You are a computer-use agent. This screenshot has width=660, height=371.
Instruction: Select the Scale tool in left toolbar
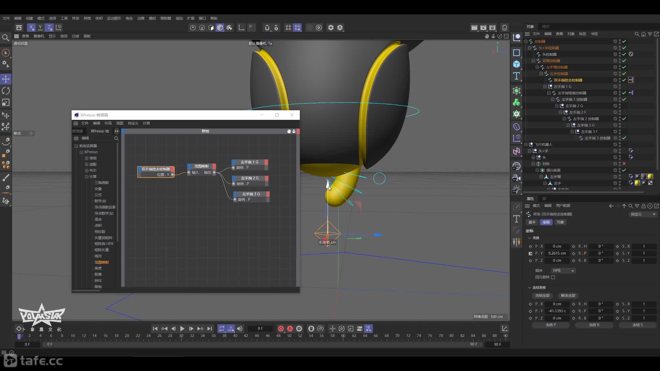coord(6,102)
